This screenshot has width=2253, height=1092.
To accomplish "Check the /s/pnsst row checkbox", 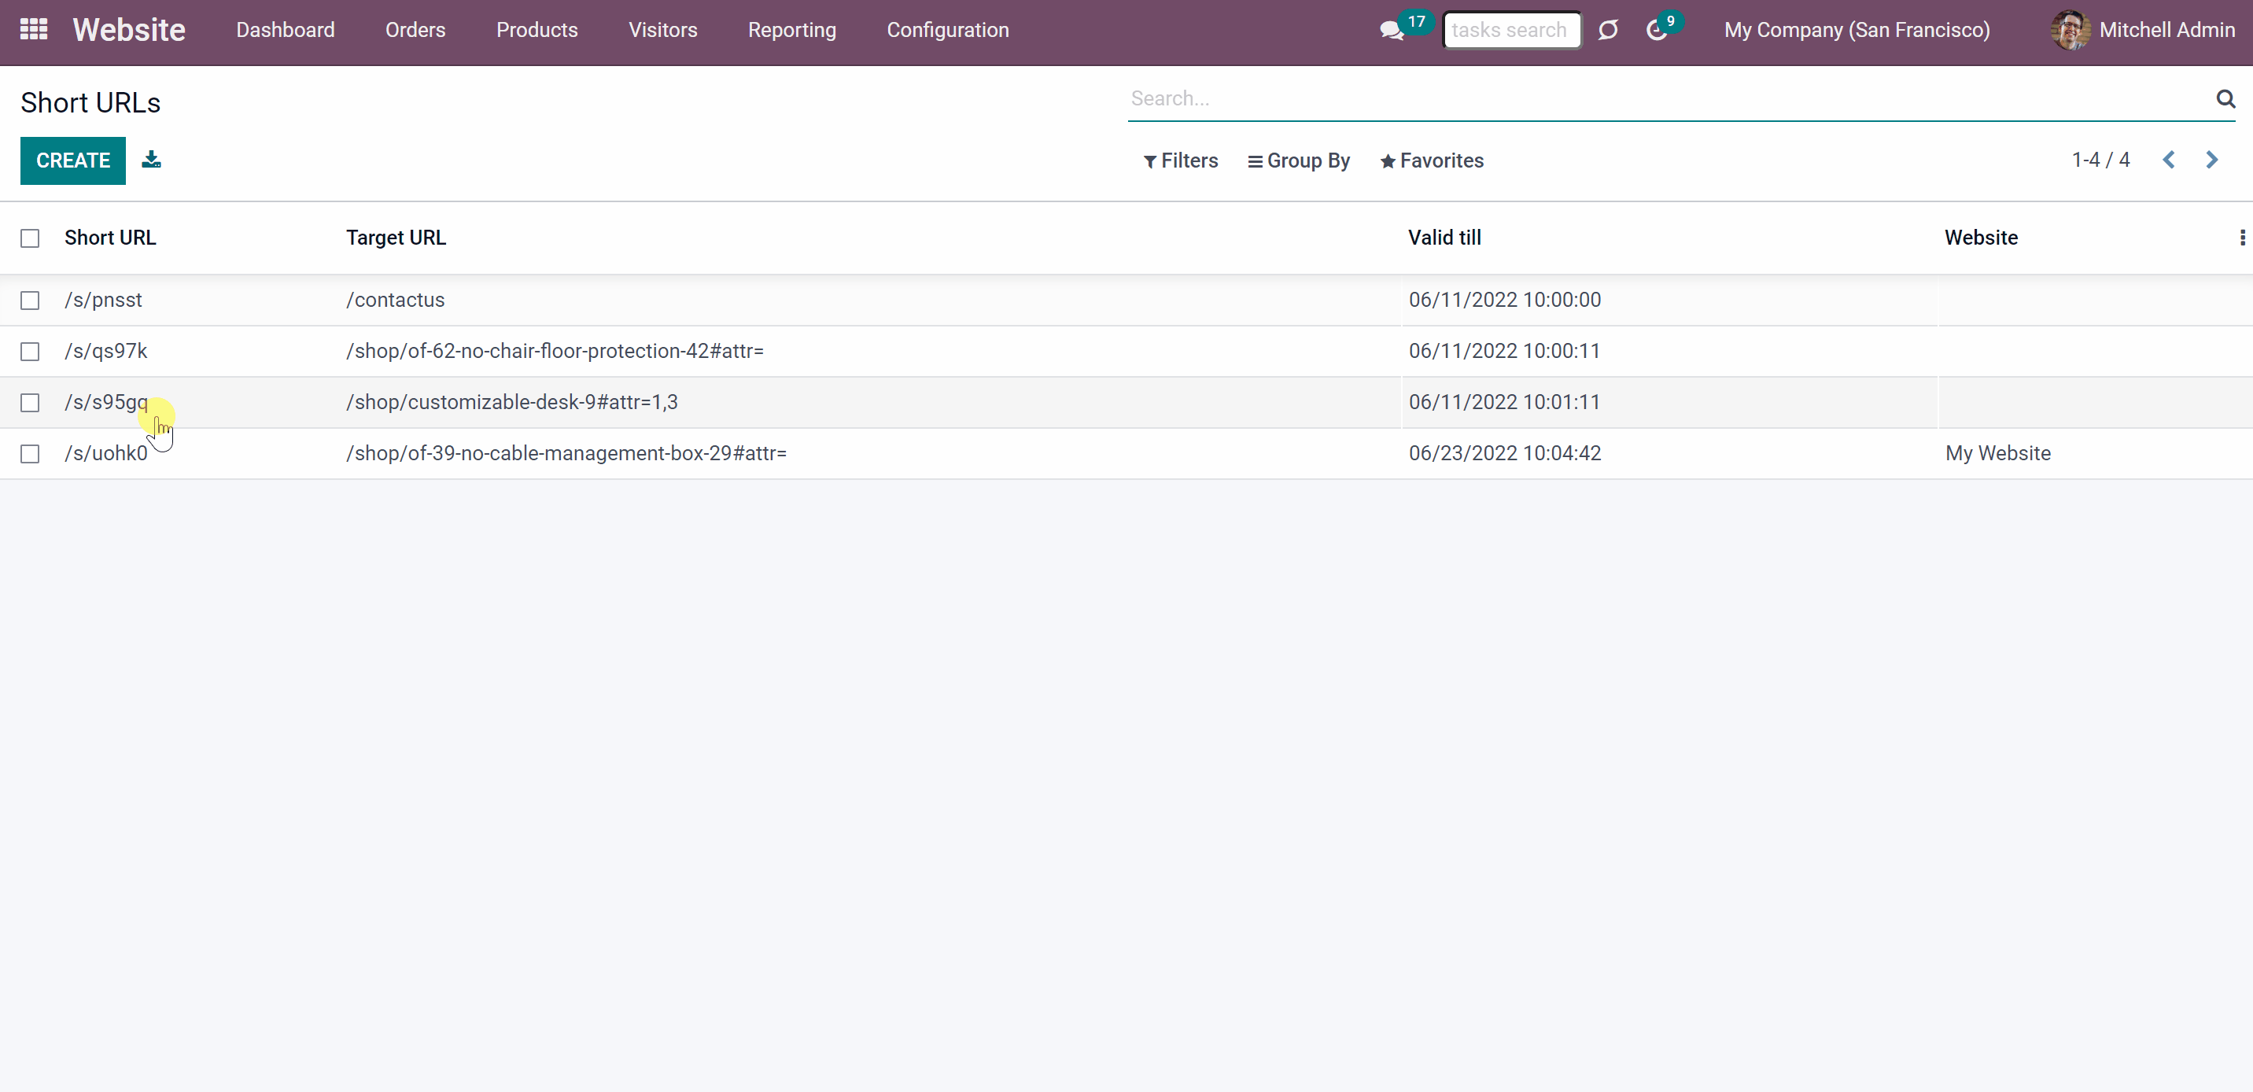I will tap(30, 300).
